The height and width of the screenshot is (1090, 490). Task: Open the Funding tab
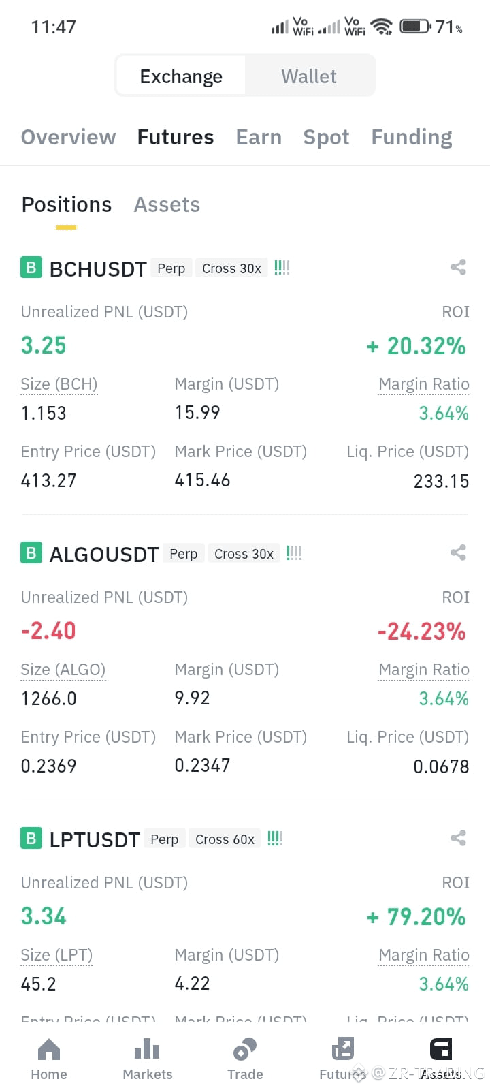click(412, 138)
